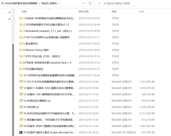Viewport: 171px width, 136px height.
Task: Select '9 PR无缝转场预设' folder name
Action: [x=33, y=69]
